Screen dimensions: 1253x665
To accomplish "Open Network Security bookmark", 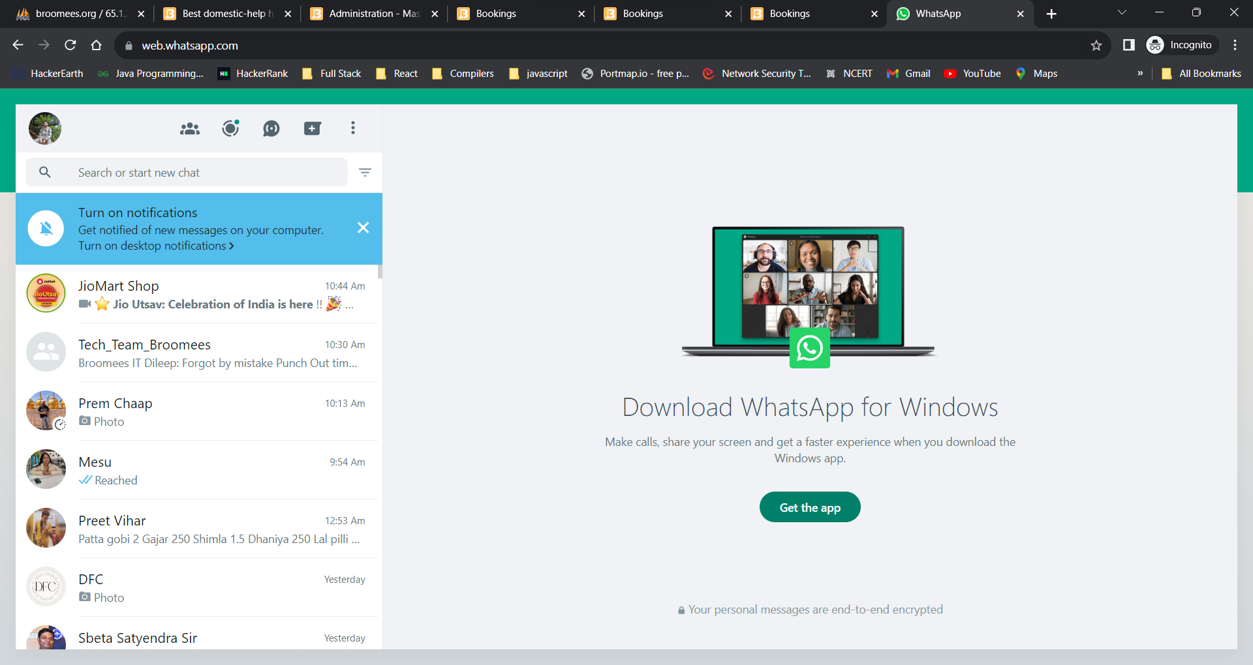I will pos(757,74).
